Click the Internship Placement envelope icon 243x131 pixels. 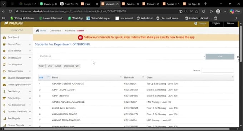[4, 85]
